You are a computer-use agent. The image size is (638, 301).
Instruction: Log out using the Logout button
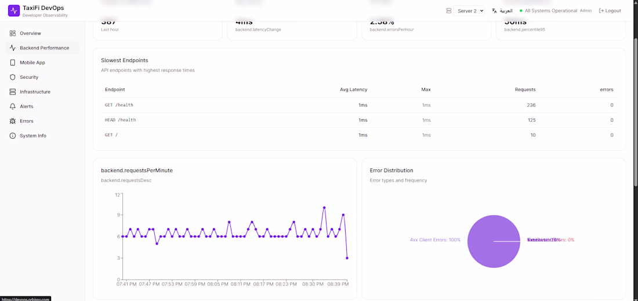610,11
